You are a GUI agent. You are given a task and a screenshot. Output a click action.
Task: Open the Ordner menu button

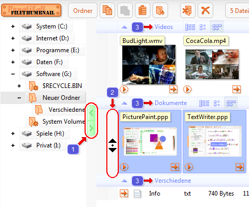tap(82, 10)
